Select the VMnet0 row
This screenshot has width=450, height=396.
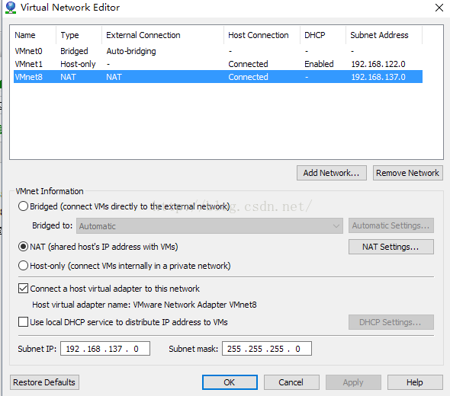pos(218,51)
